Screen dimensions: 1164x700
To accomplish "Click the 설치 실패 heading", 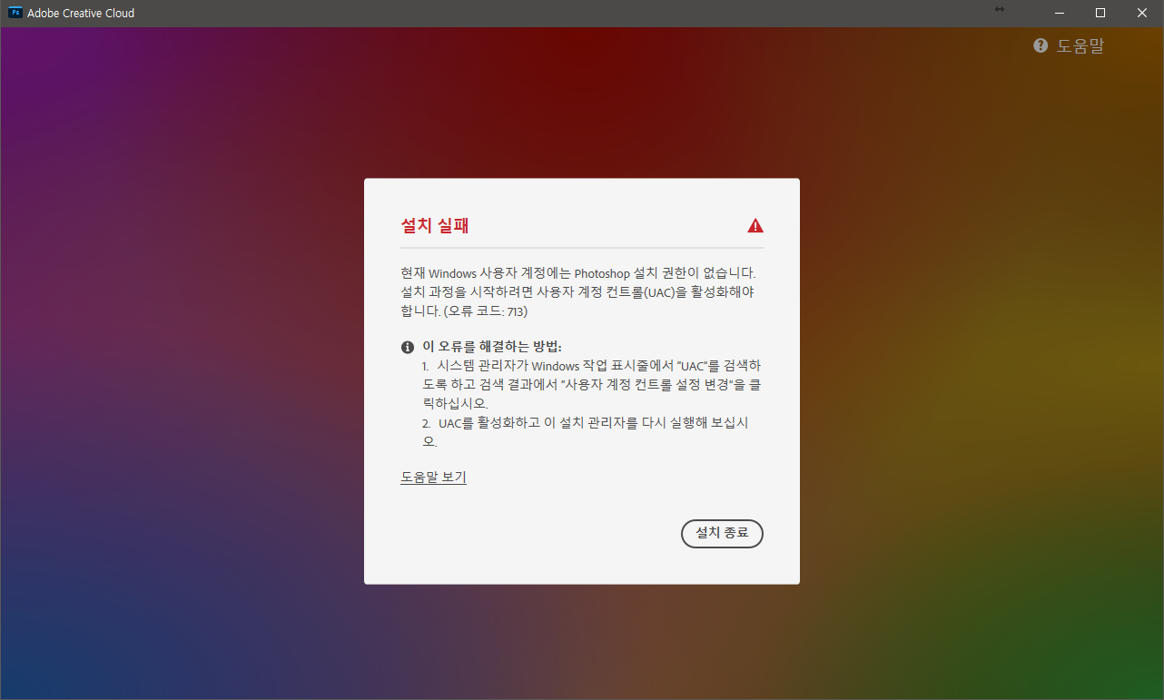I will tap(435, 226).
